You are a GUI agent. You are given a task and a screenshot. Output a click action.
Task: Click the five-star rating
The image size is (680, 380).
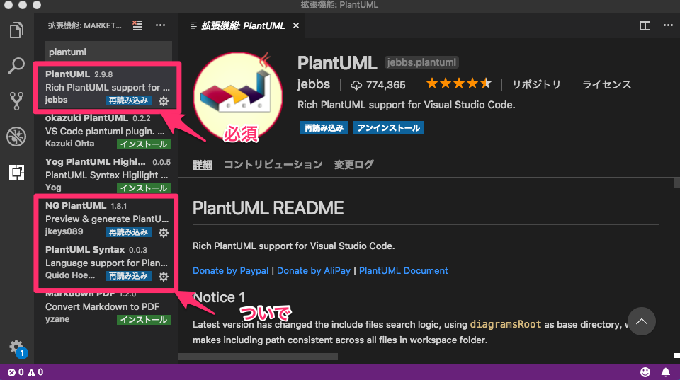(x=459, y=84)
